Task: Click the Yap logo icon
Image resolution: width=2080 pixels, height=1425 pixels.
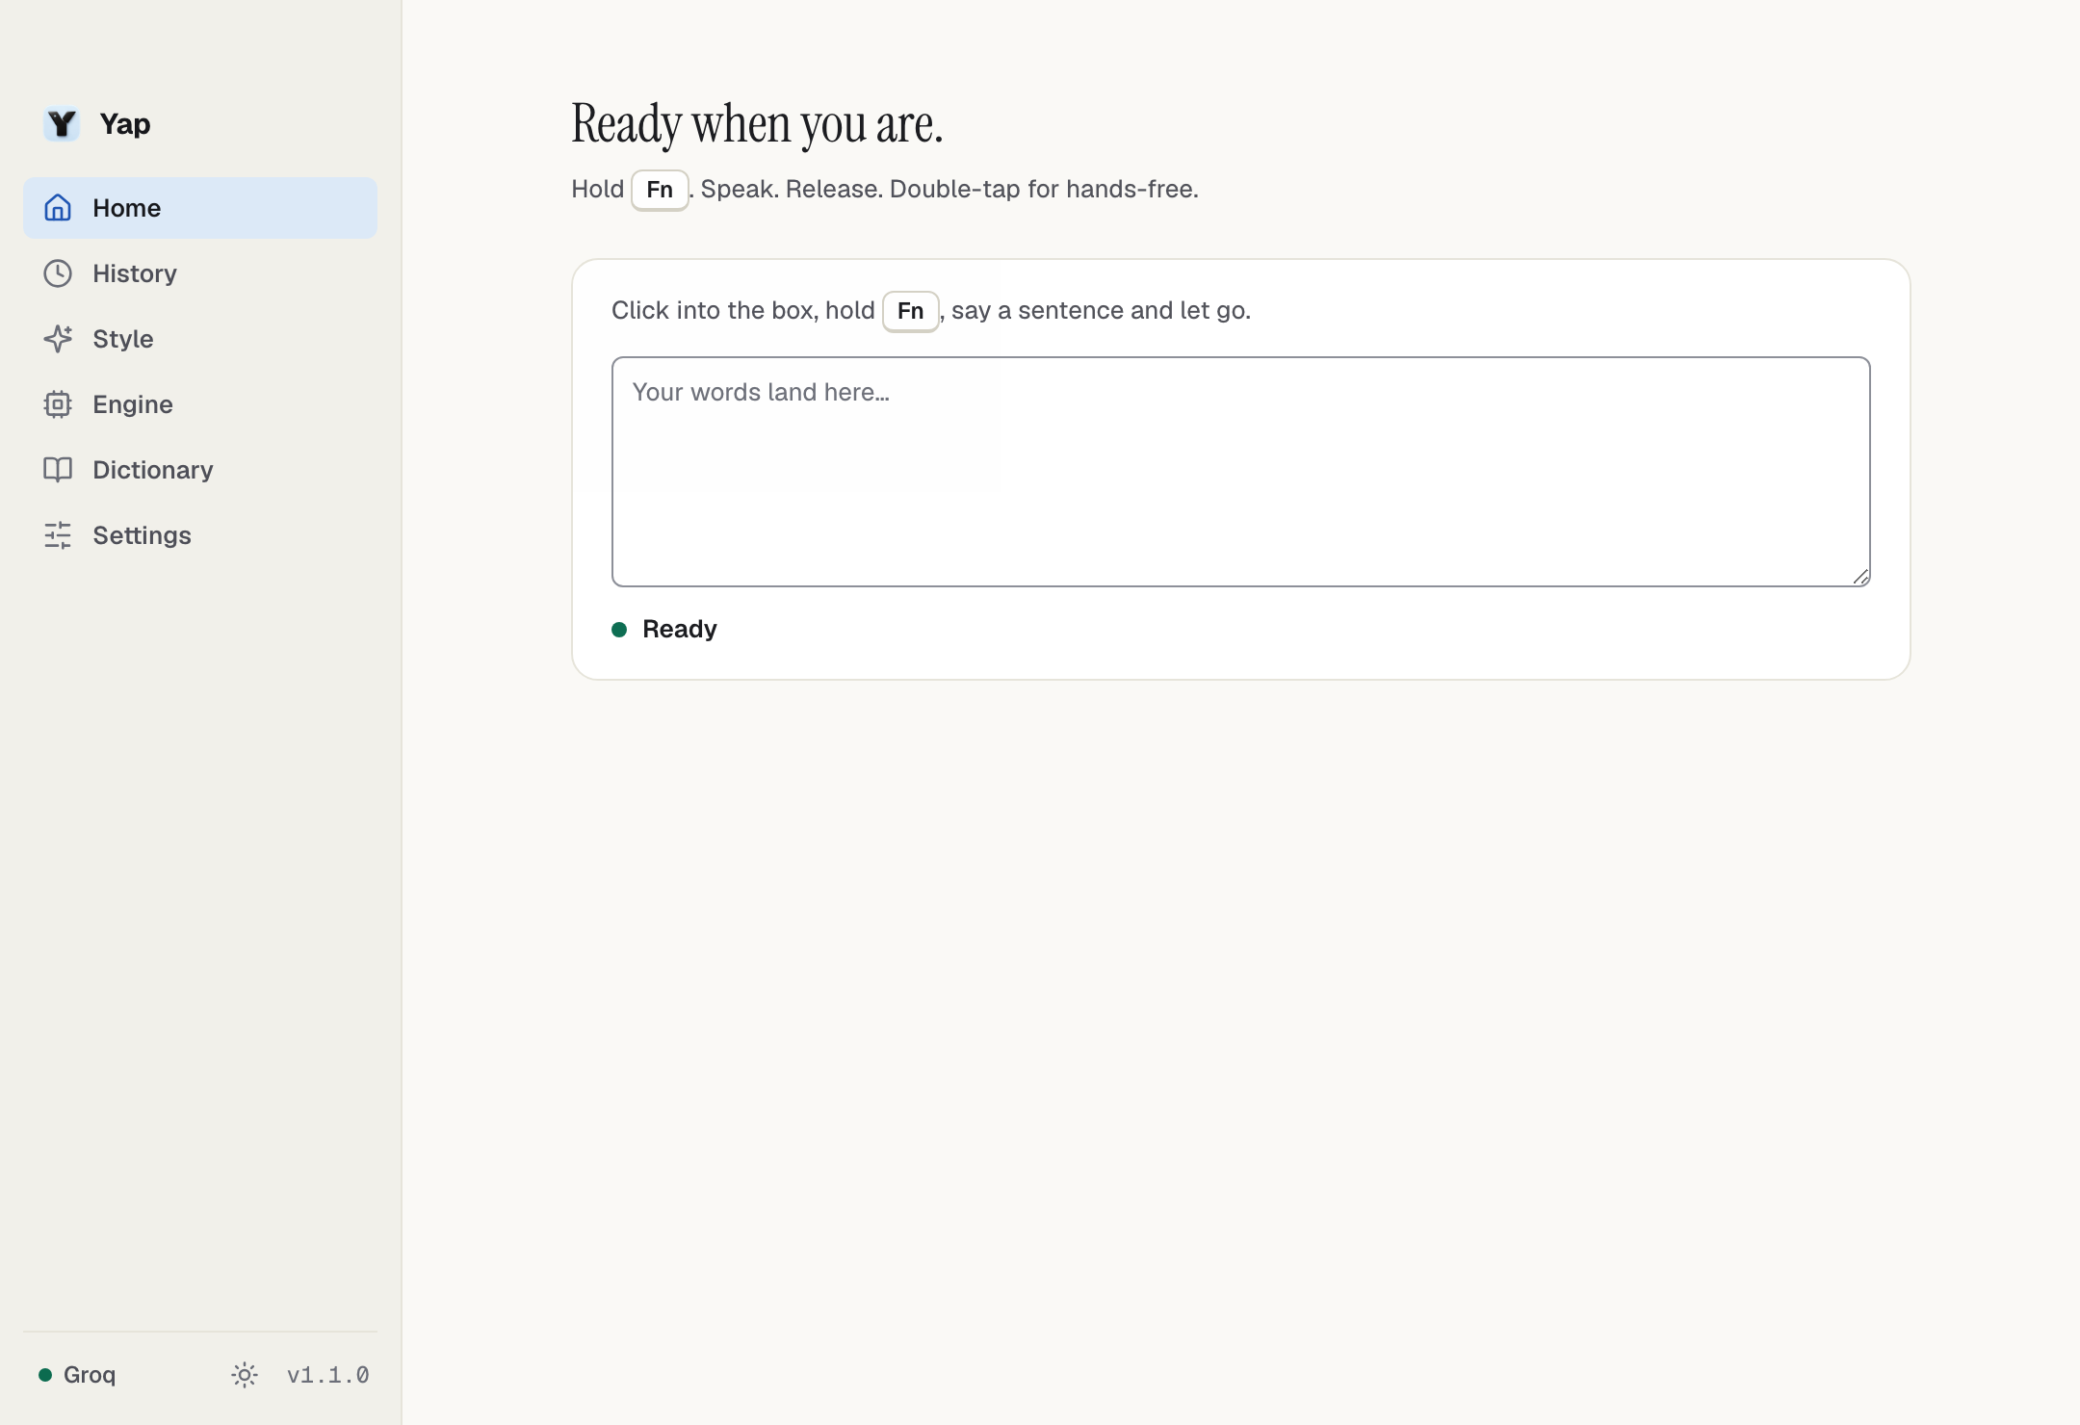Action: [x=62, y=123]
